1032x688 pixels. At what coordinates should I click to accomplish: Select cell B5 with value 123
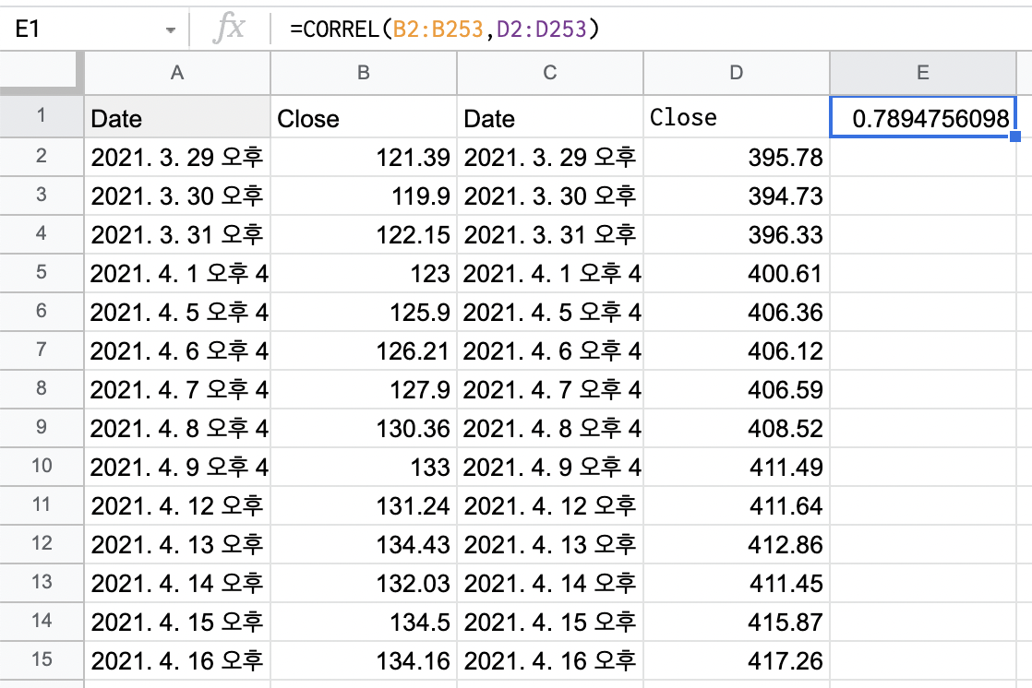[x=364, y=274]
